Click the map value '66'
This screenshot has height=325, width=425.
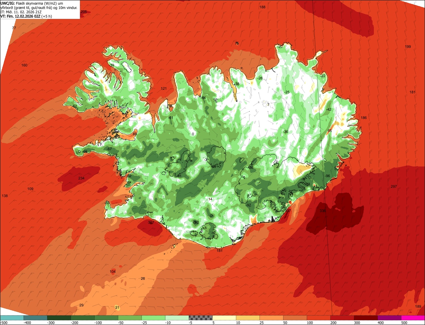point(330,131)
